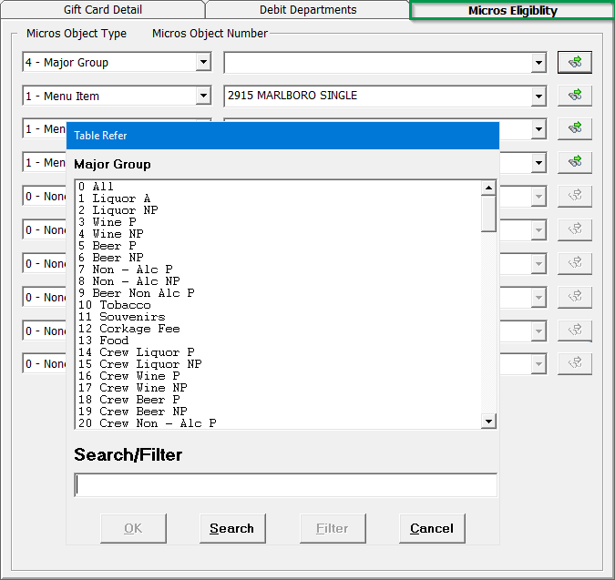Click the Search button

point(232,528)
